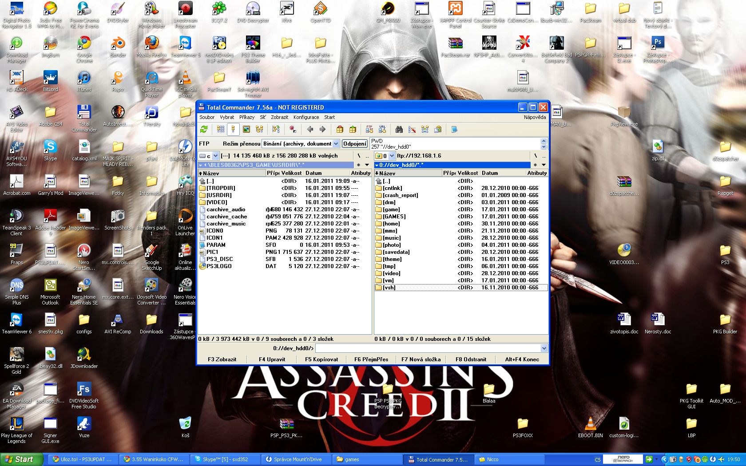Screen dimensions: 746x466
Task: Click F5 Kopírovat button
Action: [321, 359]
